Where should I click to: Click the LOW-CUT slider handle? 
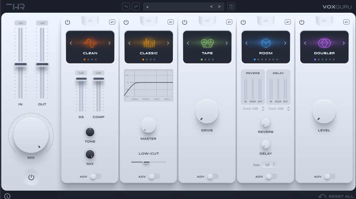pos(147,162)
